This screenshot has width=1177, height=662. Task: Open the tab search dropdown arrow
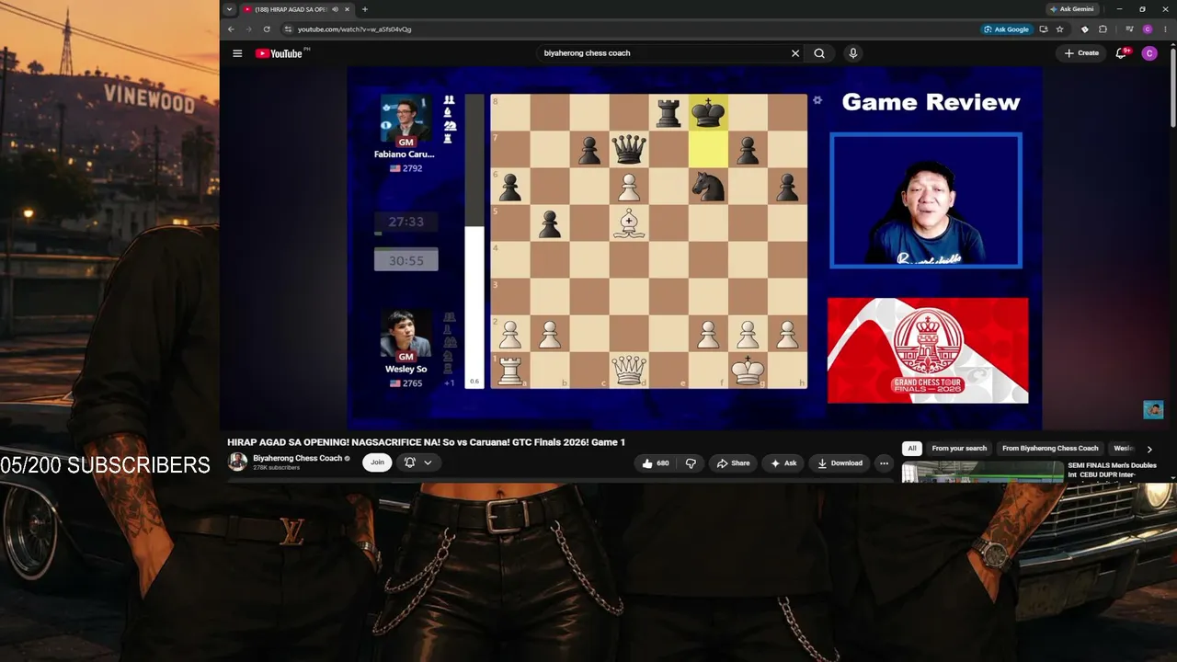(x=229, y=9)
